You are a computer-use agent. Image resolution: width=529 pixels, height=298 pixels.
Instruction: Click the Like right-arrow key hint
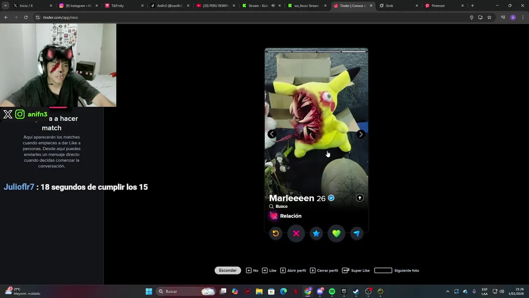(269, 271)
